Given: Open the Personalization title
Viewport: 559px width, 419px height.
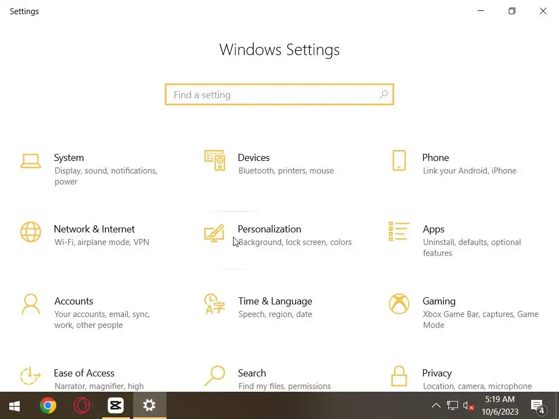Looking at the screenshot, I should (x=269, y=229).
